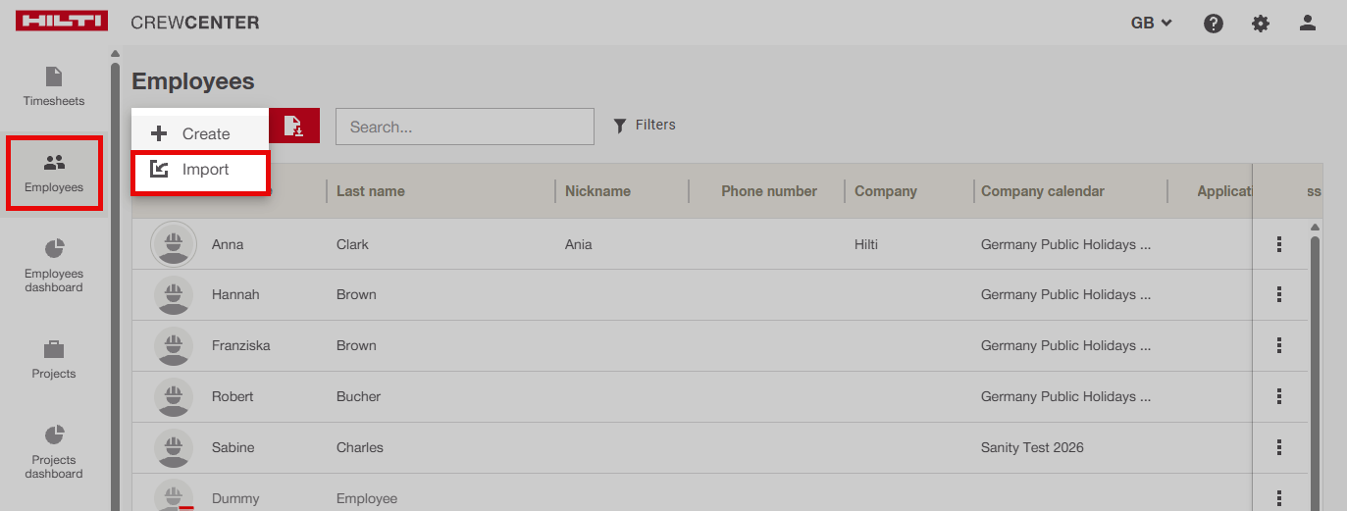This screenshot has height=511, width=1347.
Task: Open the Timesheets section in the sidebar
Action: [x=54, y=86]
